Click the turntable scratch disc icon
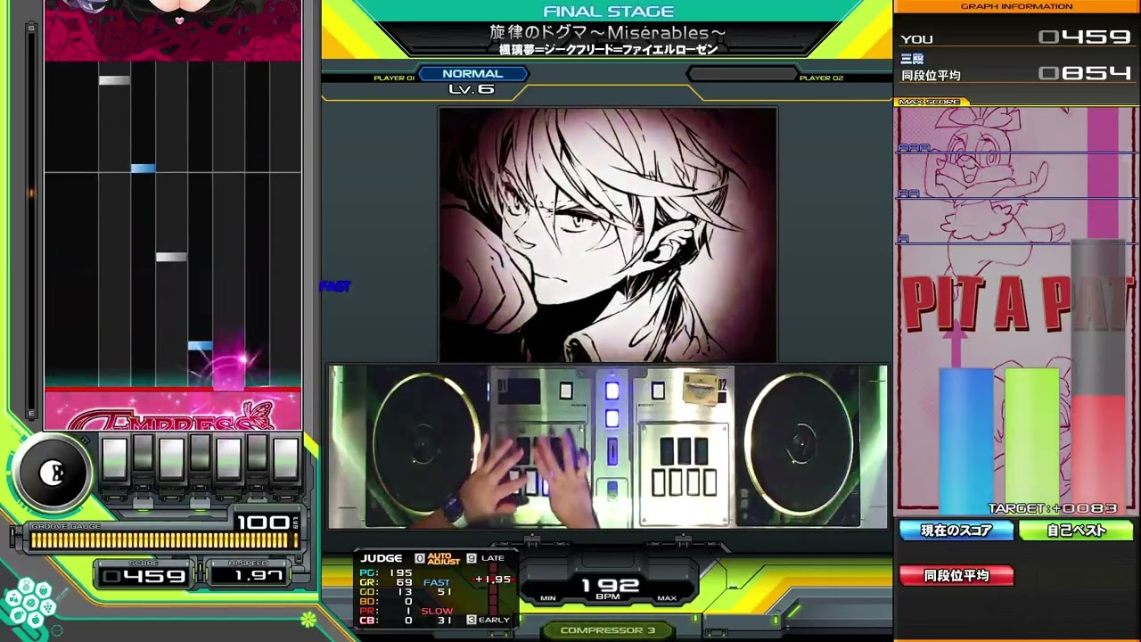Screen dimensions: 1141x642 coord(53,473)
